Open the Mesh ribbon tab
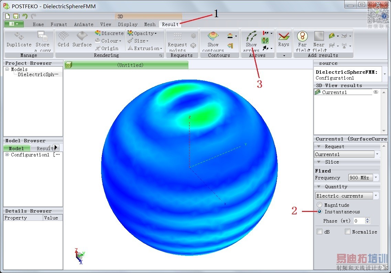The width and height of the screenshot is (391, 273). [x=150, y=24]
